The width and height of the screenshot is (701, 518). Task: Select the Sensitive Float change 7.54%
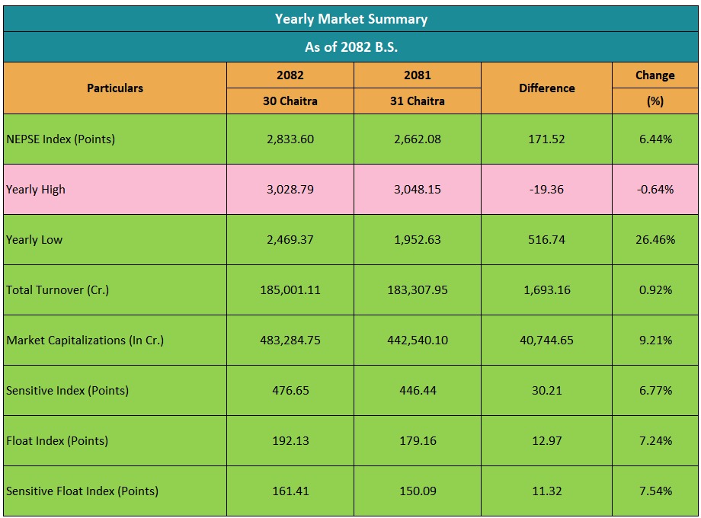pos(655,491)
